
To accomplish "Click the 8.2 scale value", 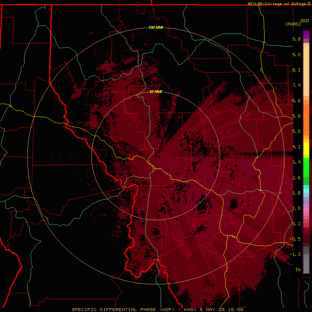I will (x=296, y=70).
